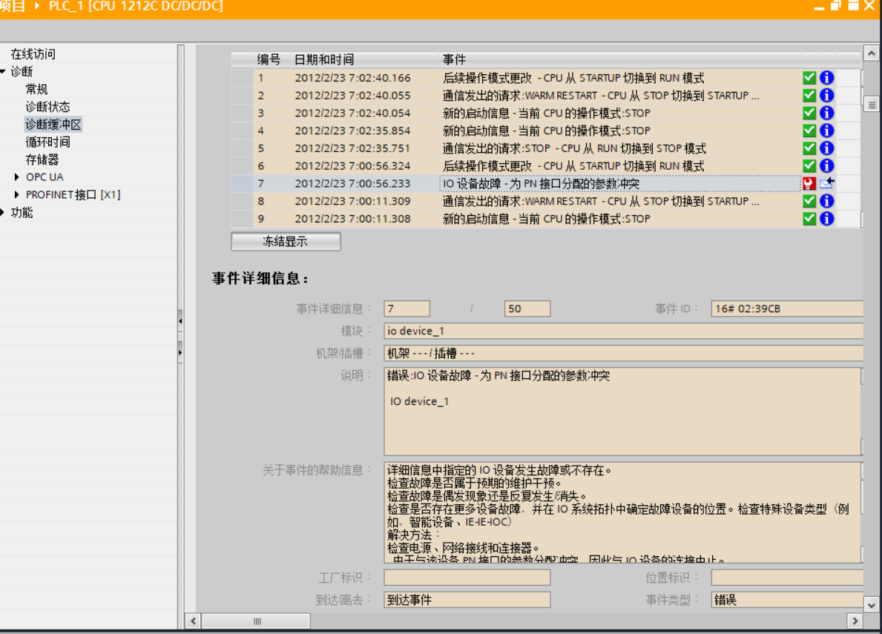Click the blue info icon in row 9
882x634 pixels.
click(x=827, y=219)
